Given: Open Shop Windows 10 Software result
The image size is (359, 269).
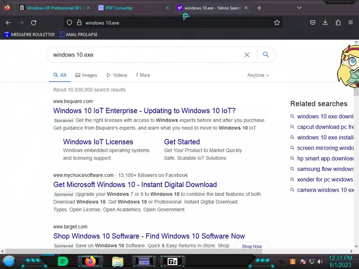Looking at the screenshot, I should pos(149,236).
